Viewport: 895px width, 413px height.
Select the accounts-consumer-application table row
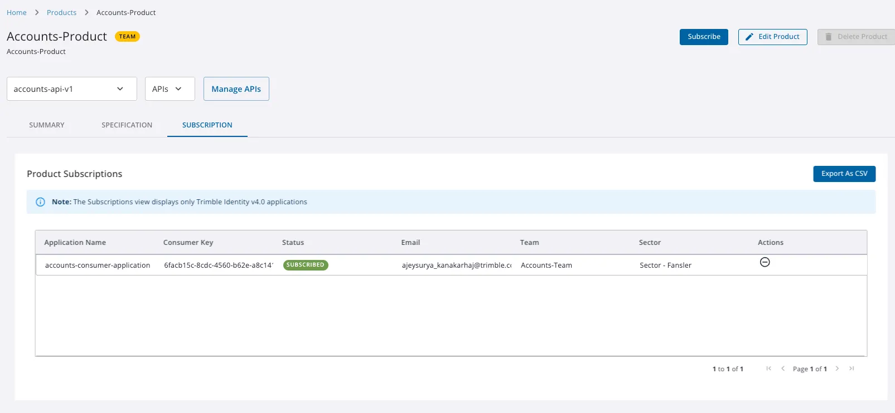point(451,265)
